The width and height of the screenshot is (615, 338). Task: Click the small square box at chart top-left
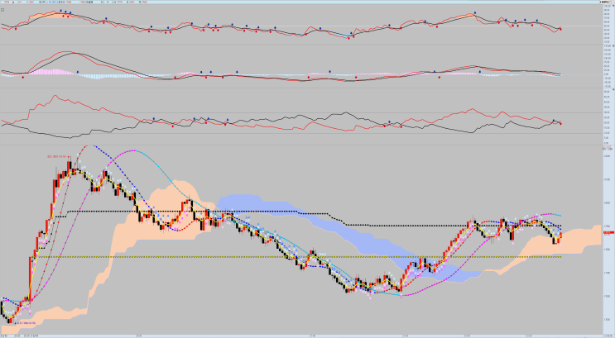pyautogui.click(x=2, y=10)
